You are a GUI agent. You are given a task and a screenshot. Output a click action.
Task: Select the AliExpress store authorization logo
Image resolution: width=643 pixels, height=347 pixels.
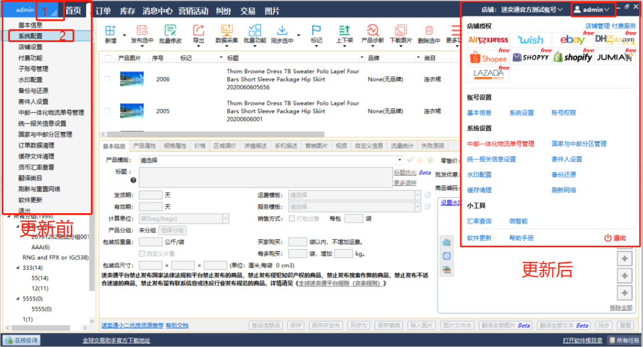[488, 40]
